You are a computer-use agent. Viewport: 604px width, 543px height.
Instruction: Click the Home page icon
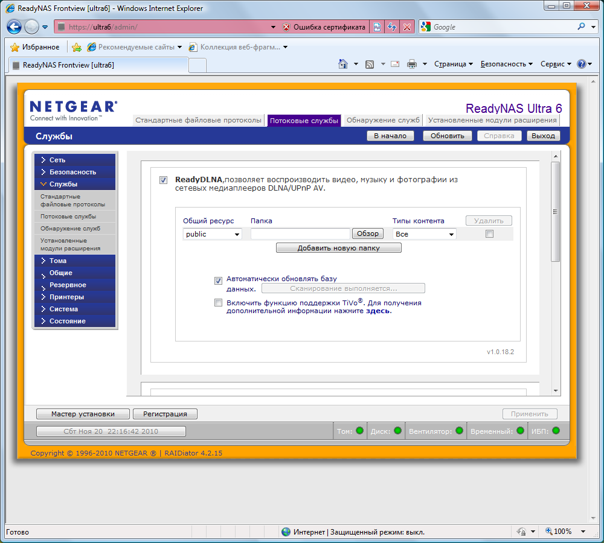343,64
